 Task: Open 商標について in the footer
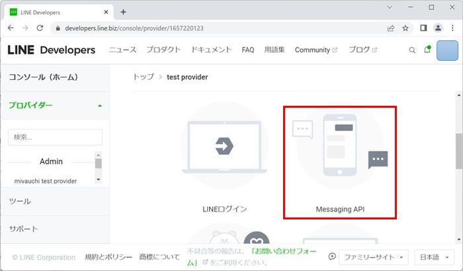click(x=159, y=257)
